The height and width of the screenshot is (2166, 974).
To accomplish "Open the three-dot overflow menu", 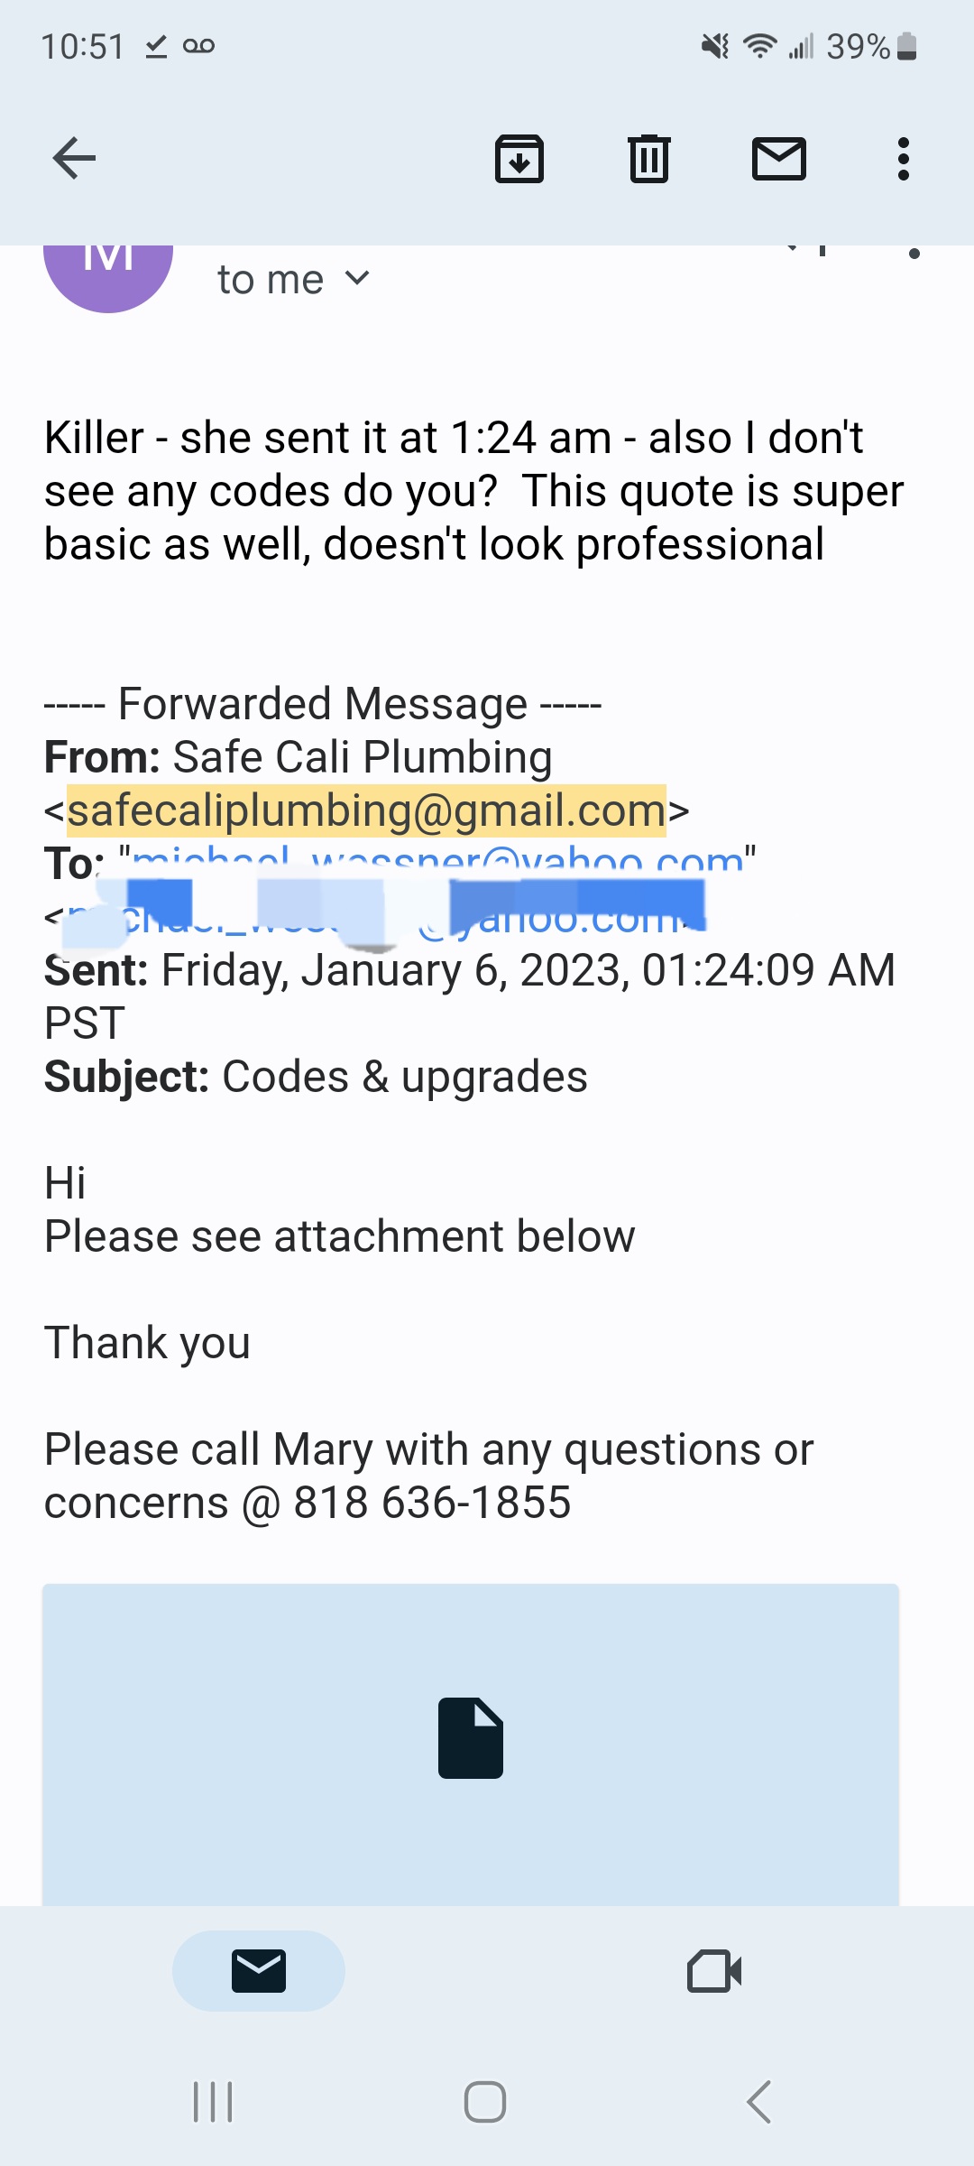I will [903, 159].
